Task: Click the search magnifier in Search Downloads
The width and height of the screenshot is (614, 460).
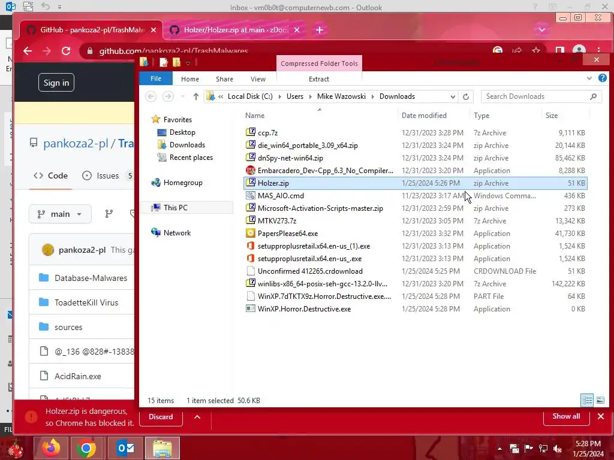Action: (593, 96)
